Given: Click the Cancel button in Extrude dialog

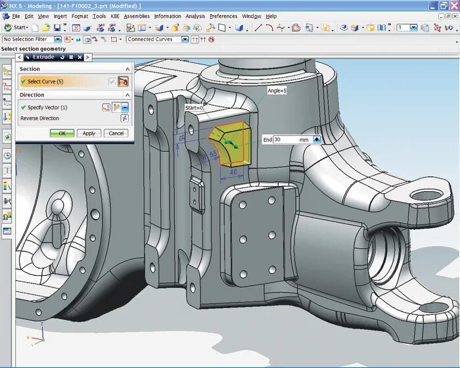Looking at the screenshot, I should coord(116,133).
